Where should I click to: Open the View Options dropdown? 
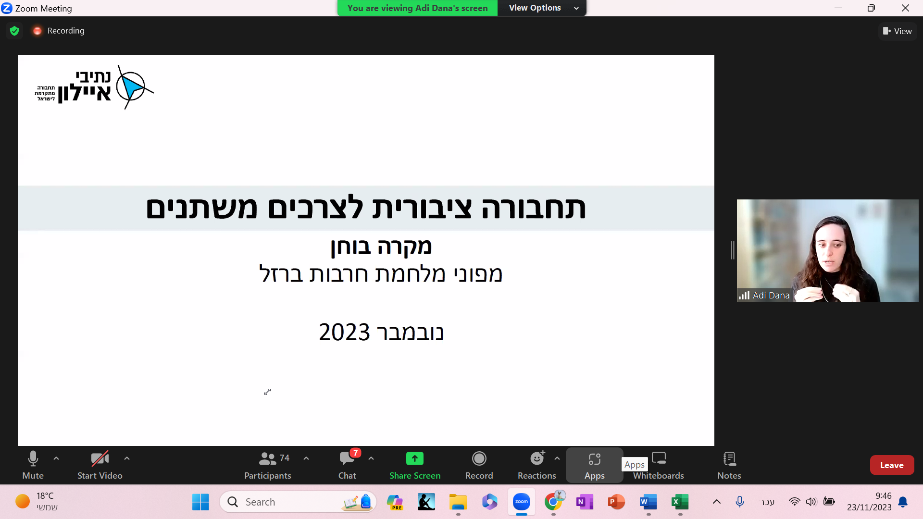click(x=542, y=8)
